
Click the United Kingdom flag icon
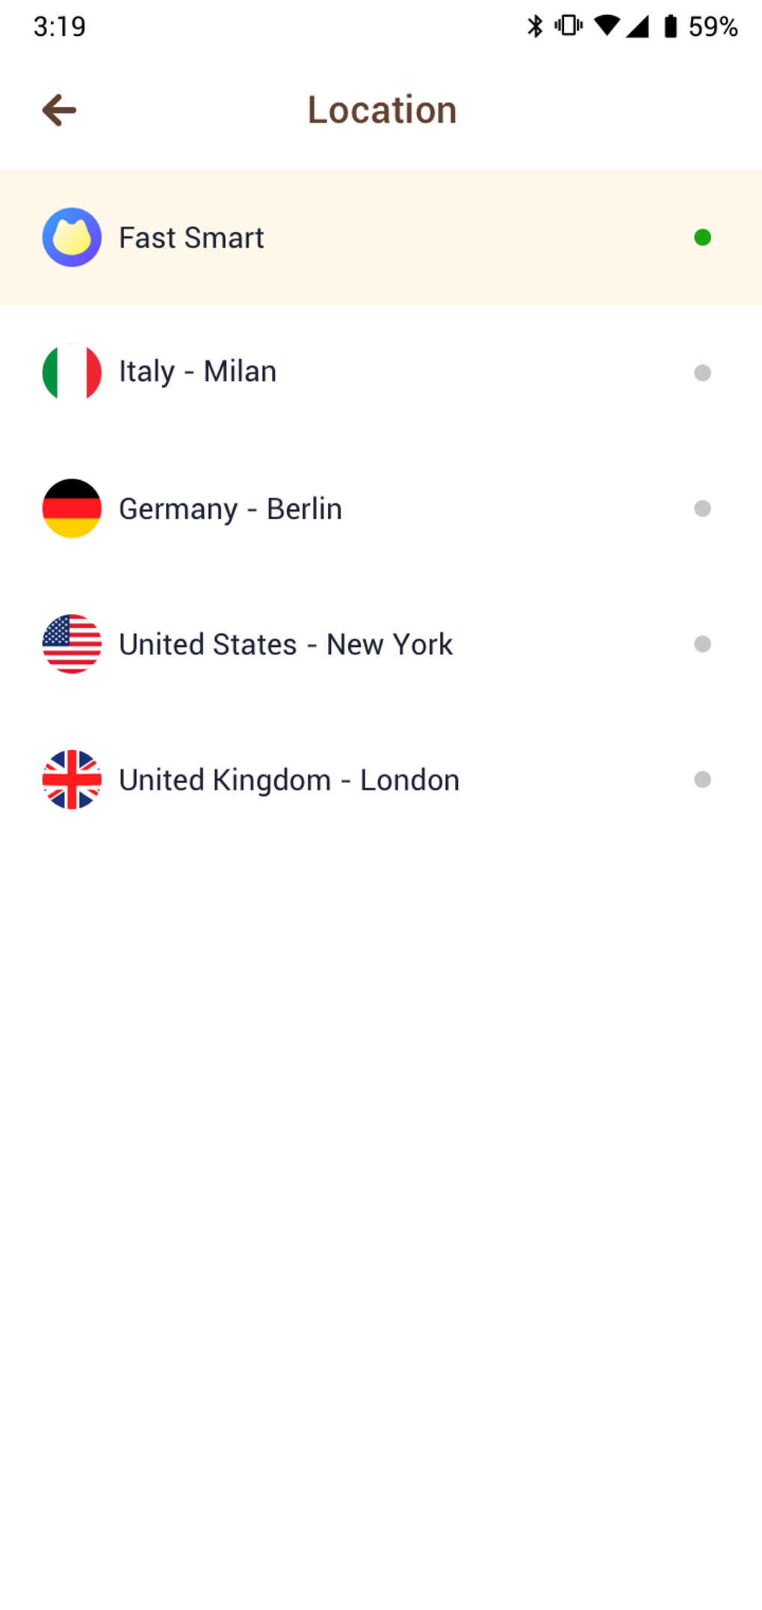pos(72,780)
